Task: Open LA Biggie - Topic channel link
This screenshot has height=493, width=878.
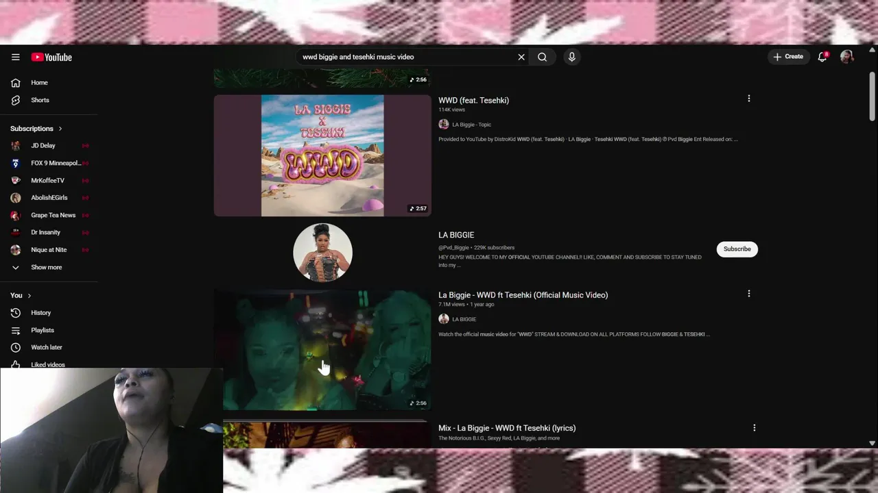Action: click(x=472, y=125)
